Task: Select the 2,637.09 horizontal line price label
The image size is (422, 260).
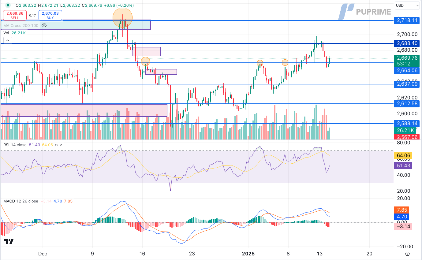Action: coord(407,84)
